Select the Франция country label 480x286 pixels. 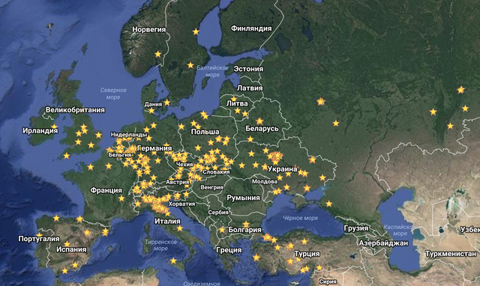tap(106, 190)
